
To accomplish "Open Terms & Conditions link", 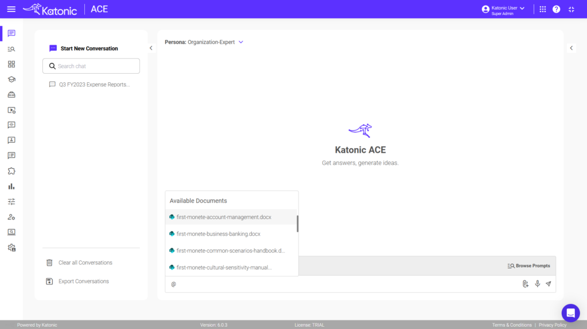I will [512, 325].
